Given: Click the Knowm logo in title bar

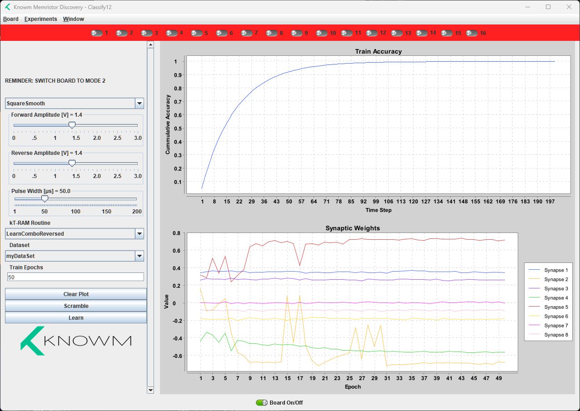Looking at the screenshot, I should point(7,7).
